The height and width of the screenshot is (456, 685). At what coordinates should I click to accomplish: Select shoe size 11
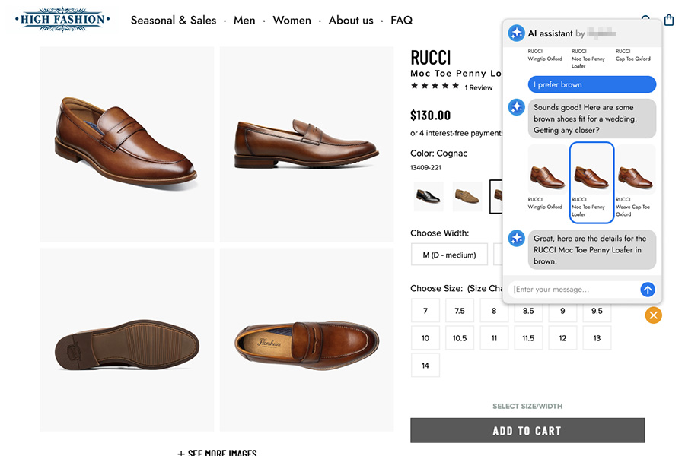click(x=494, y=338)
